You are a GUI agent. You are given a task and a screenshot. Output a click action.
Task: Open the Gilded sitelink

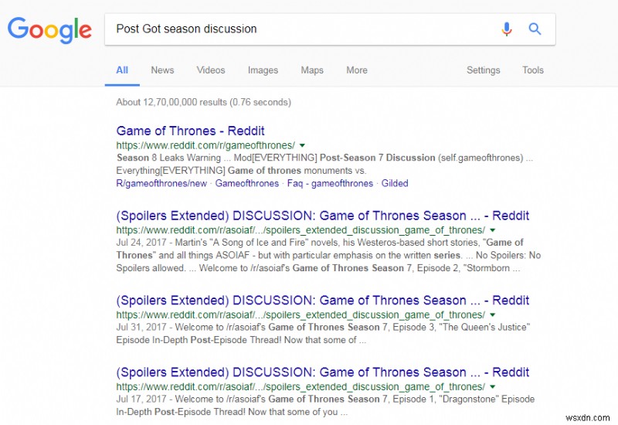click(395, 183)
